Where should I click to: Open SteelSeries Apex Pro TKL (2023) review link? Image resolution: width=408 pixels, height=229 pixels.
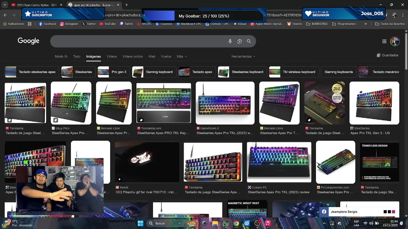click(279, 192)
